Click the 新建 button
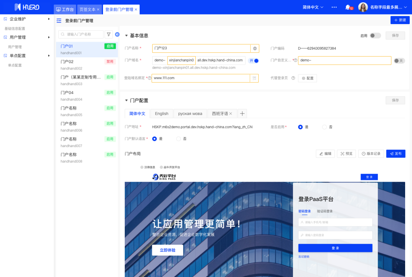 click(x=400, y=20)
